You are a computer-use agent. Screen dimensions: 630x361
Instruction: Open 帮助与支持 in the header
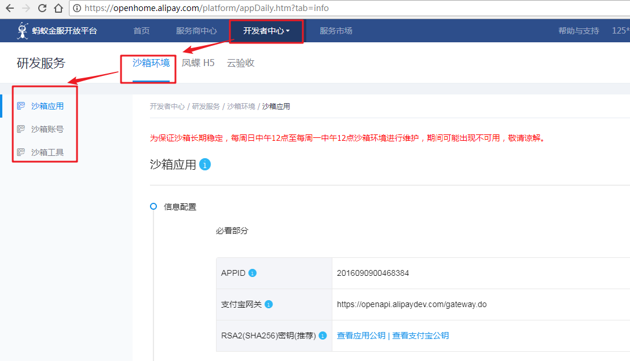(x=578, y=31)
